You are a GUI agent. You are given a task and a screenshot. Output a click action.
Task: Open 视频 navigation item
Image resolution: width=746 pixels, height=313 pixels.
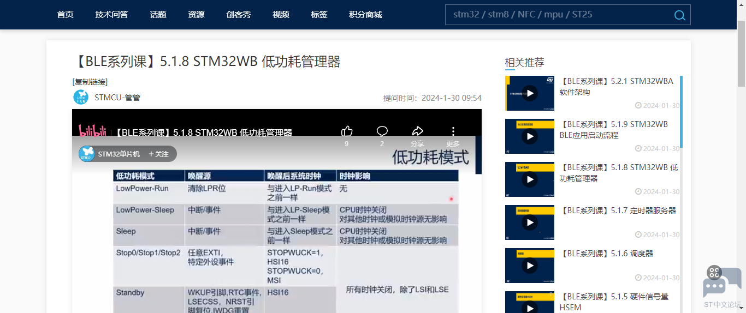pyautogui.click(x=281, y=15)
